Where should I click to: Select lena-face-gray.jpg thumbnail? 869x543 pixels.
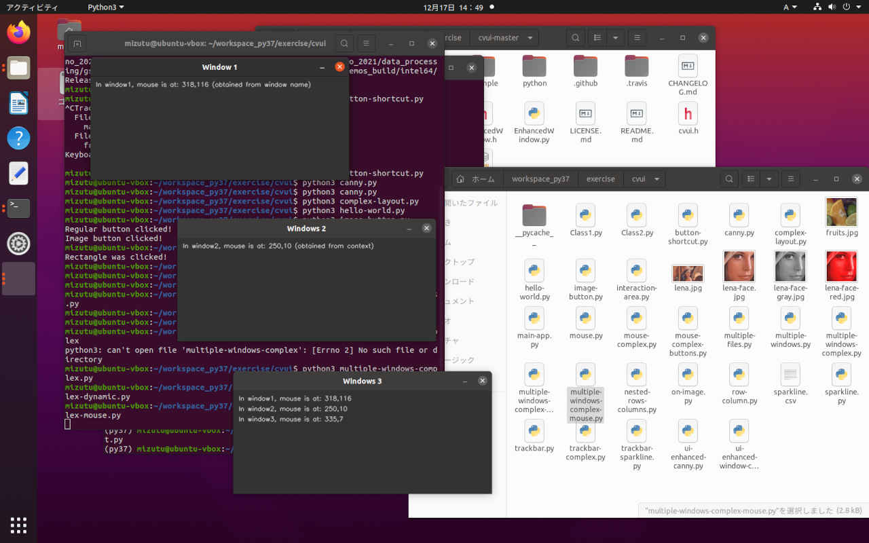790,276
